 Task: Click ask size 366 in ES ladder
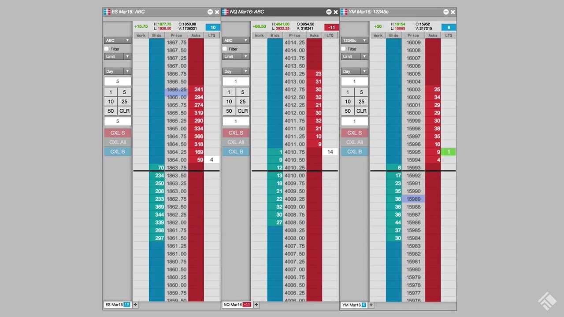pyautogui.click(x=196, y=136)
